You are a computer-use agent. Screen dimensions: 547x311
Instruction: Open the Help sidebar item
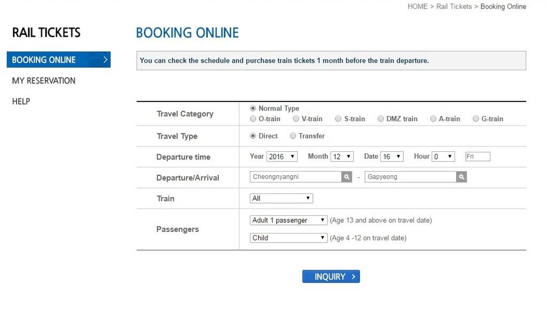[x=21, y=102]
